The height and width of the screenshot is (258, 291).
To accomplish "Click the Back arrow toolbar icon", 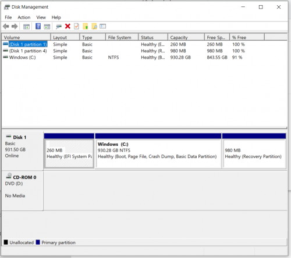I will coord(6,26).
